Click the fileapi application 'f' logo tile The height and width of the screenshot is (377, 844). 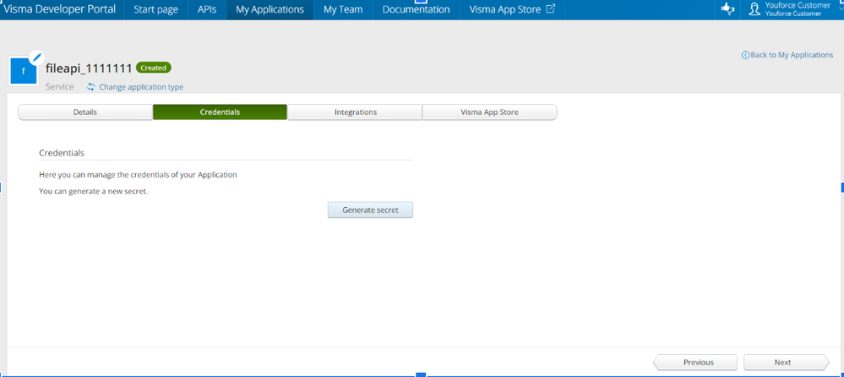point(23,70)
